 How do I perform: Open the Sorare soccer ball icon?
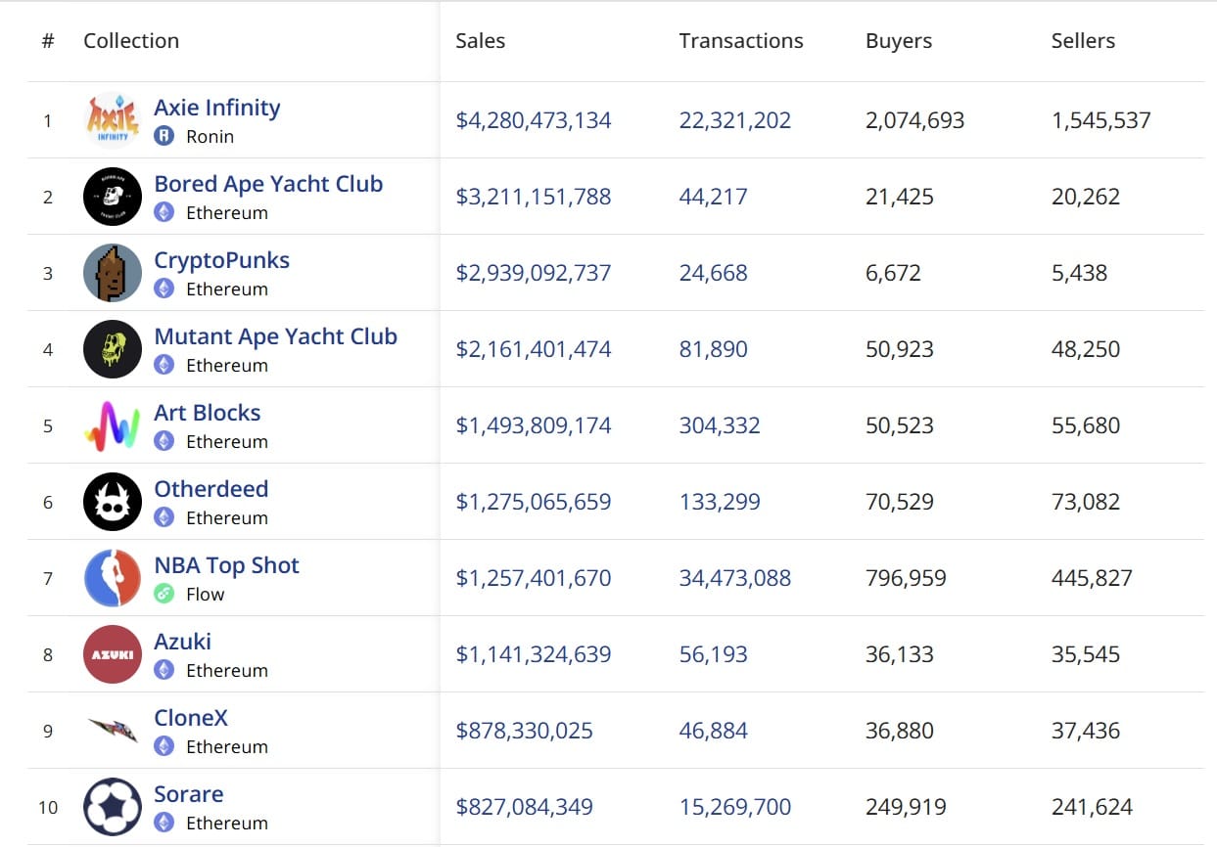[x=113, y=807]
